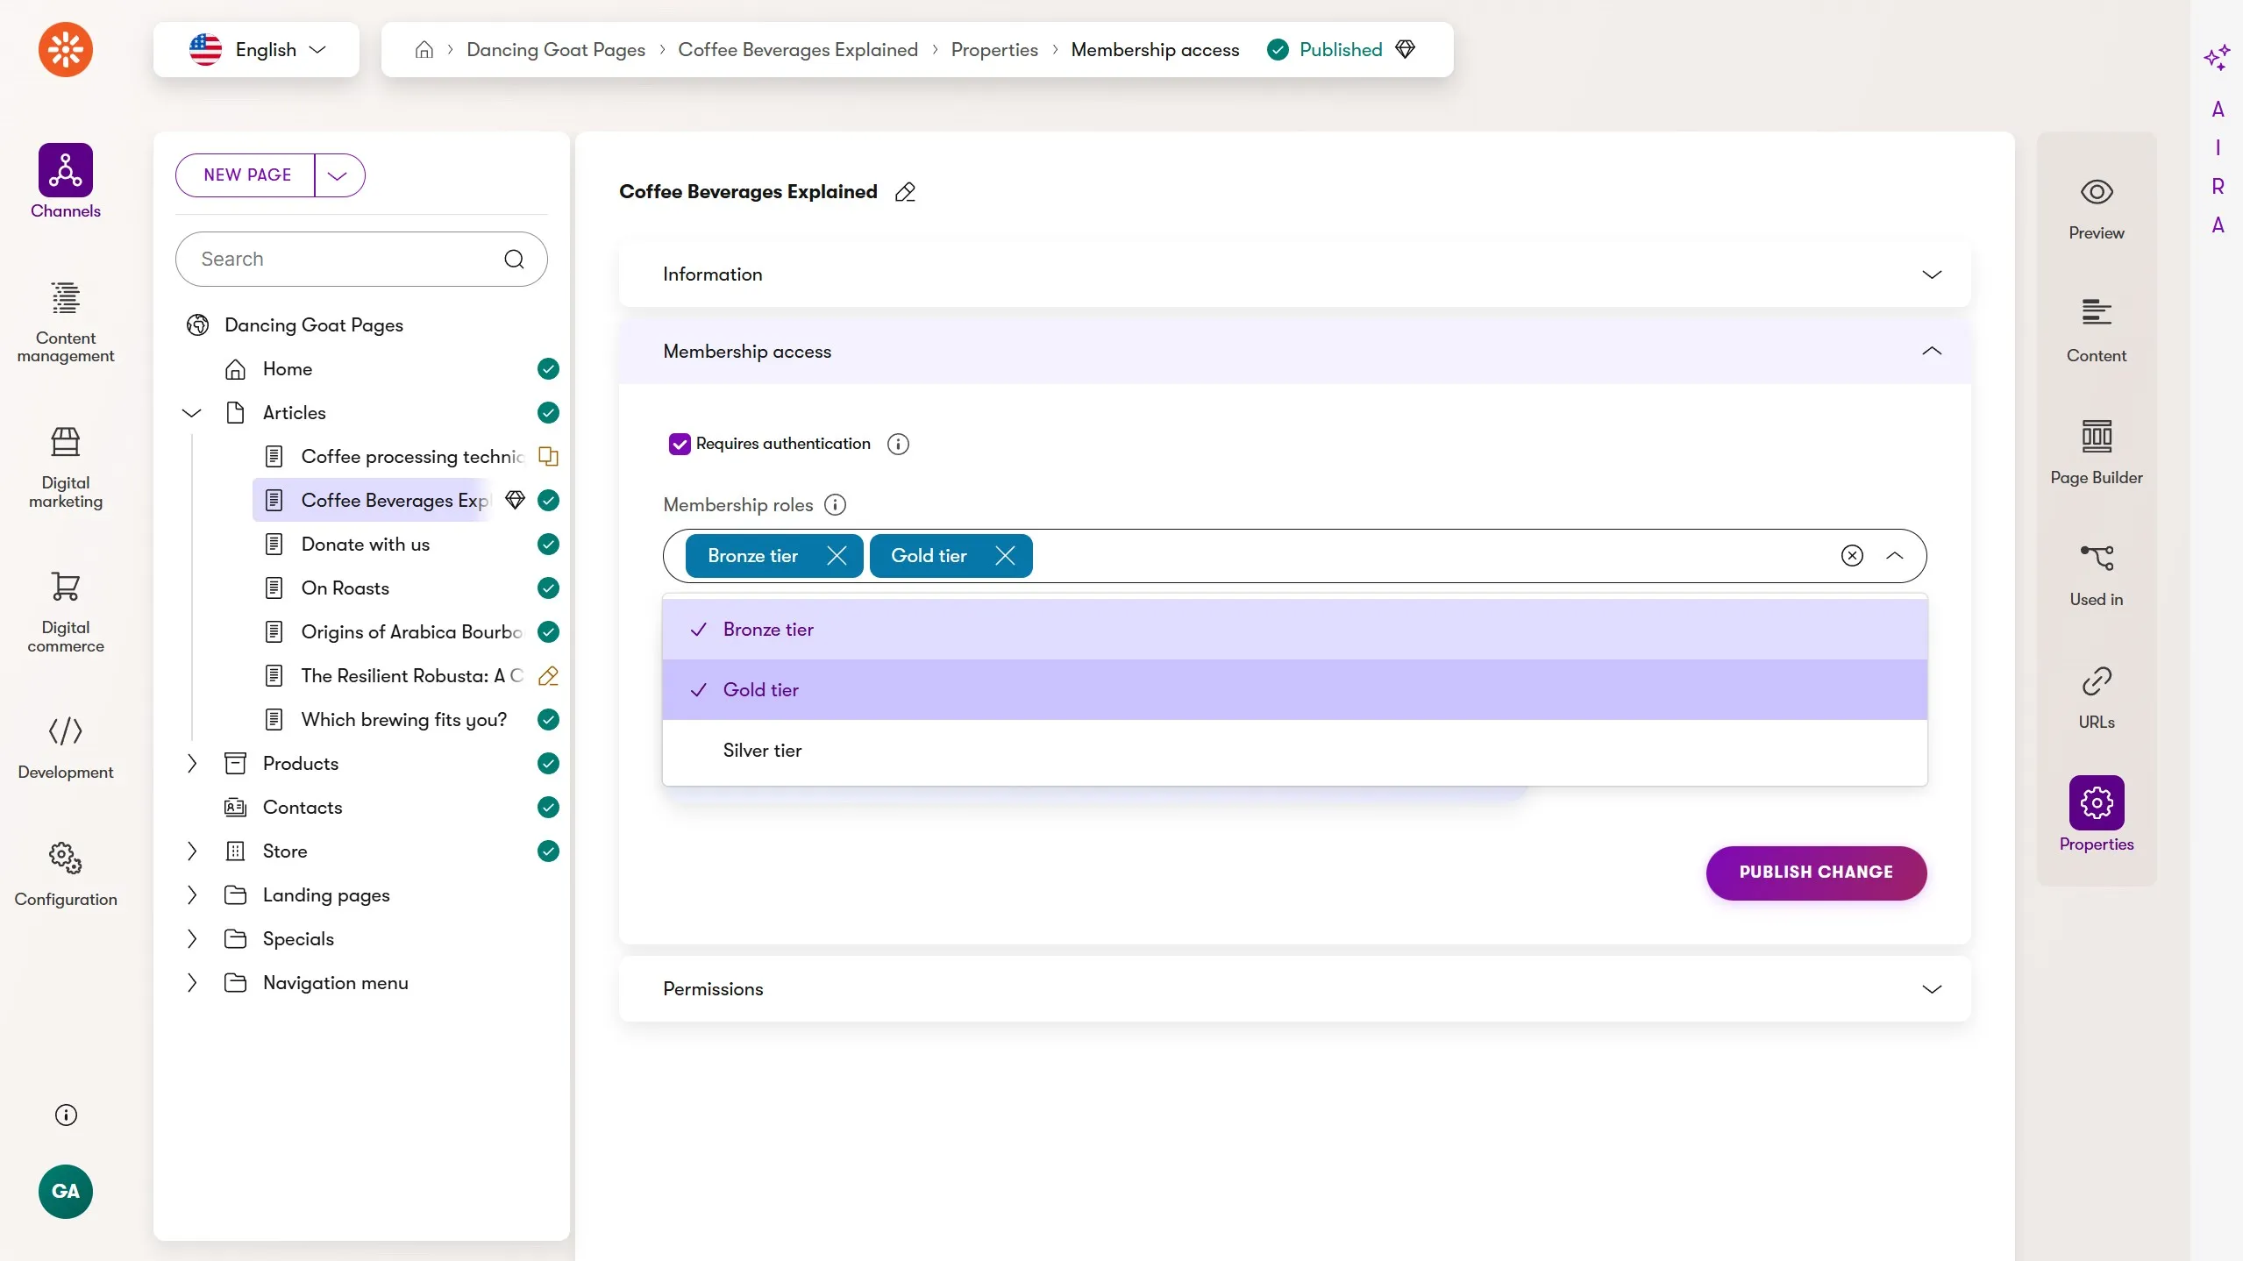Screen dimensions: 2243x1261
Task: Click Properties breadcrumb item
Action: pyautogui.click(x=993, y=50)
